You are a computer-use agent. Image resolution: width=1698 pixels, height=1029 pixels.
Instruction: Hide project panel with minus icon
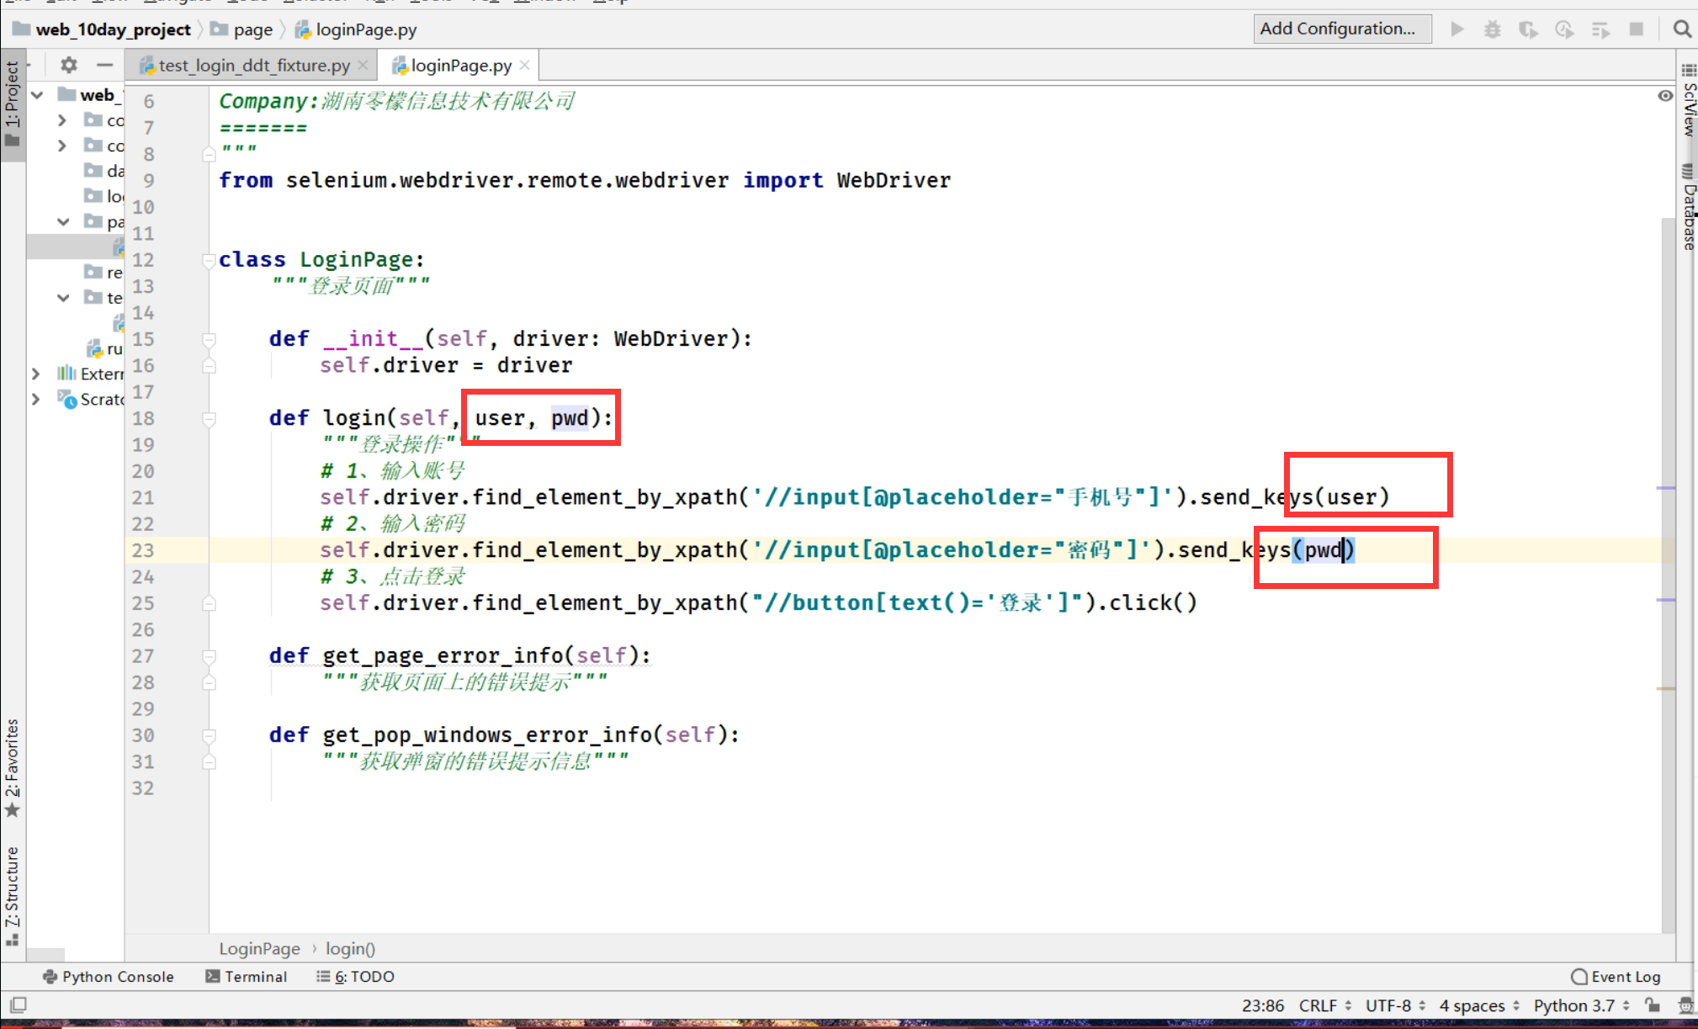coord(104,65)
